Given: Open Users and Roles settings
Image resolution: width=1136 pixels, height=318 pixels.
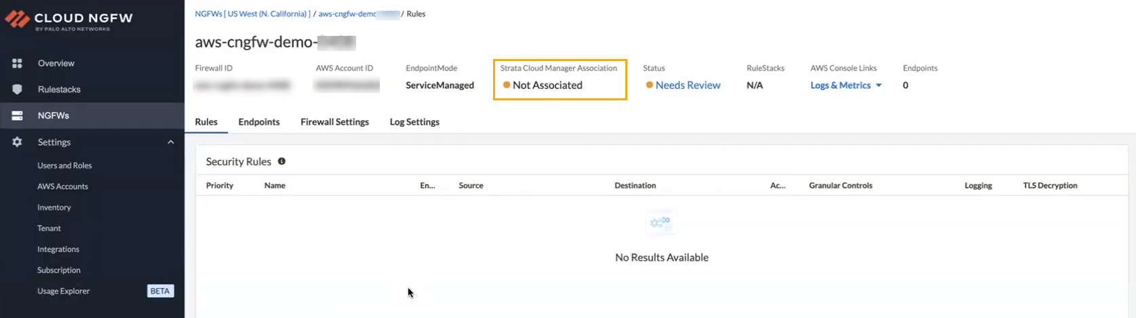Looking at the screenshot, I should (x=64, y=165).
